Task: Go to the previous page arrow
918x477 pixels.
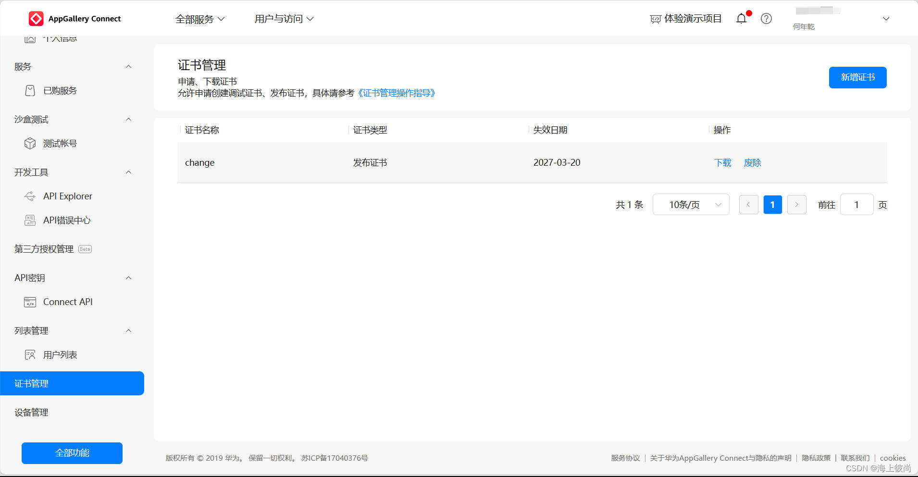Action: tap(748, 205)
